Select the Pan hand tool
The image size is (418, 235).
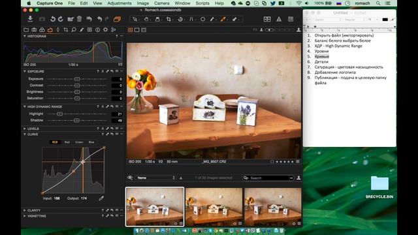(x=146, y=19)
